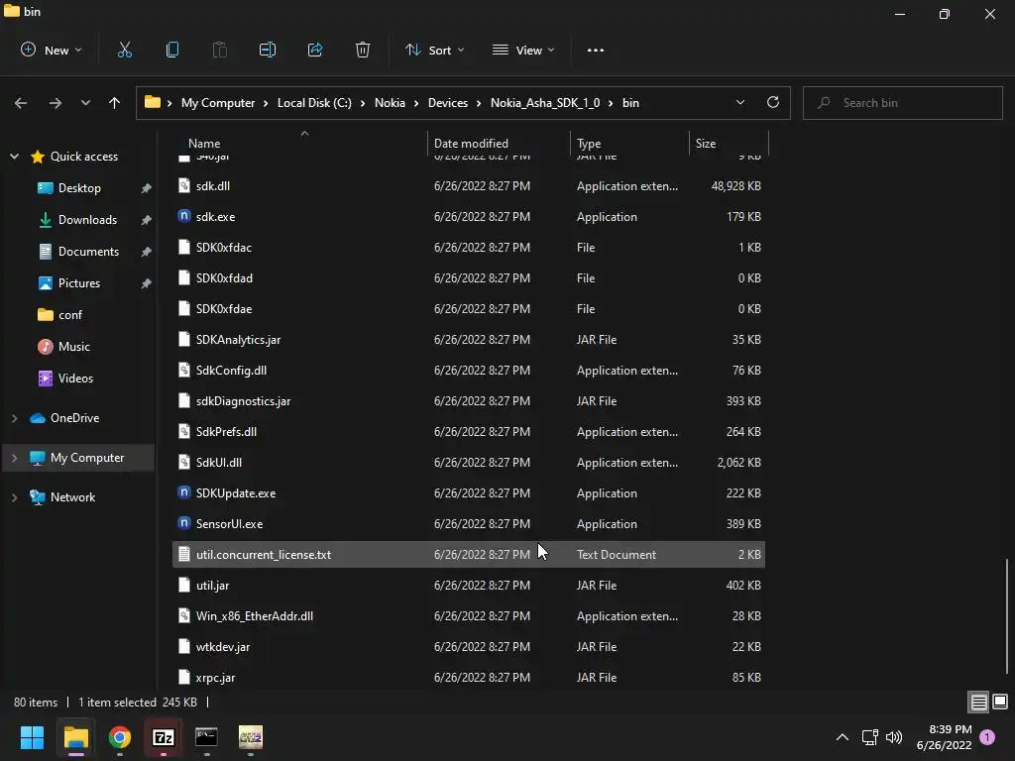Select the SDK0xfdac file
The image size is (1015, 761).
pos(469,247)
